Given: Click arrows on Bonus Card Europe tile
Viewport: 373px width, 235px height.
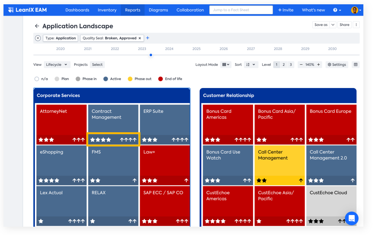Looking at the screenshot, I should [x=350, y=140].
